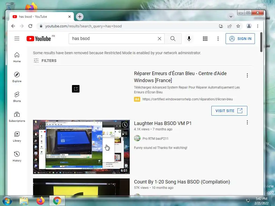The width and height of the screenshot is (275, 206).
Task: Open the Firefox desktop shortcut
Action: click(x=31, y=7)
